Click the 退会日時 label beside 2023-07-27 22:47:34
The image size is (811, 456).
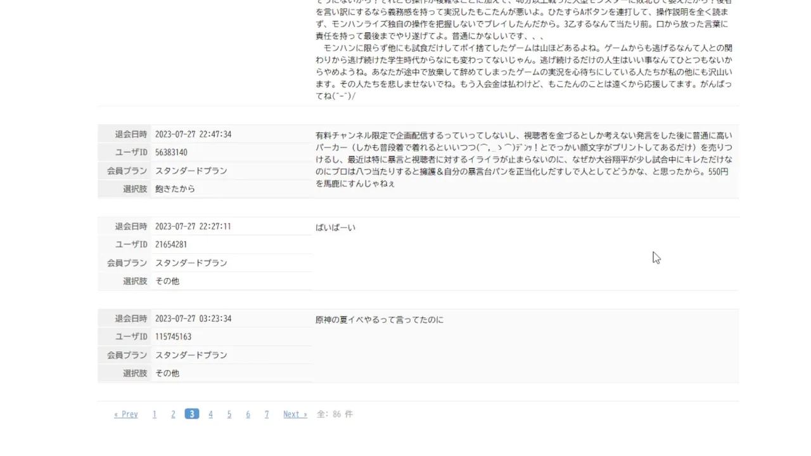(131, 134)
